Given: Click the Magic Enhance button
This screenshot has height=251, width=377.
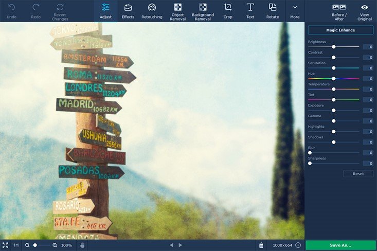Looking at the screenshot, I should [340, 30].
